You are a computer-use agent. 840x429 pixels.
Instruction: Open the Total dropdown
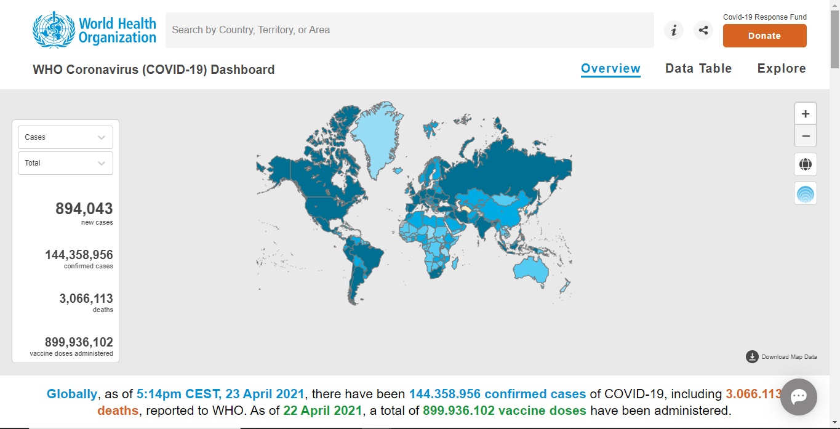click(65, 163)
